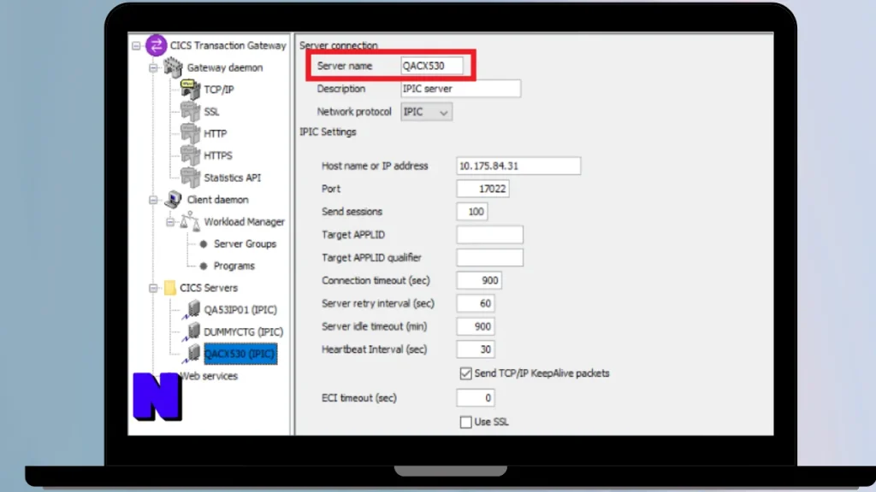Click the TCP/IP protocol icon
The image size is (876, 492).
pos(190,89)
